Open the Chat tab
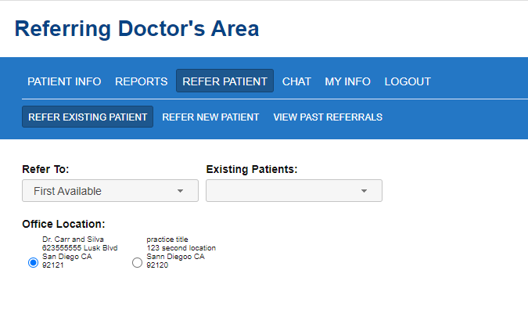The width and height of the screenshot is (528, 335). coord(296,81)
